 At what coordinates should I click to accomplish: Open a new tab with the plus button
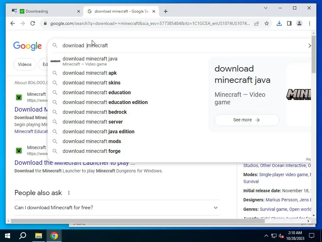point(166,11)
